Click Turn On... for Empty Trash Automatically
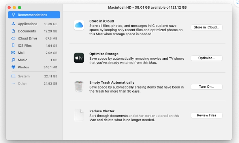The image size is (239, 143). point(206,87)
